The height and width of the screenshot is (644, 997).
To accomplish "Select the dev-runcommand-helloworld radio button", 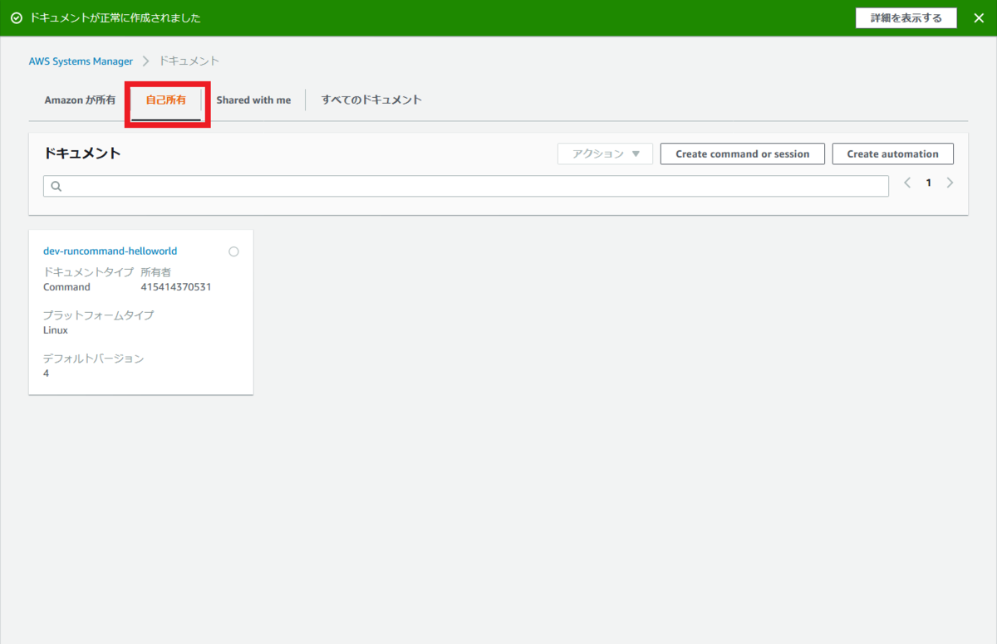I will (x=233, y=251).
